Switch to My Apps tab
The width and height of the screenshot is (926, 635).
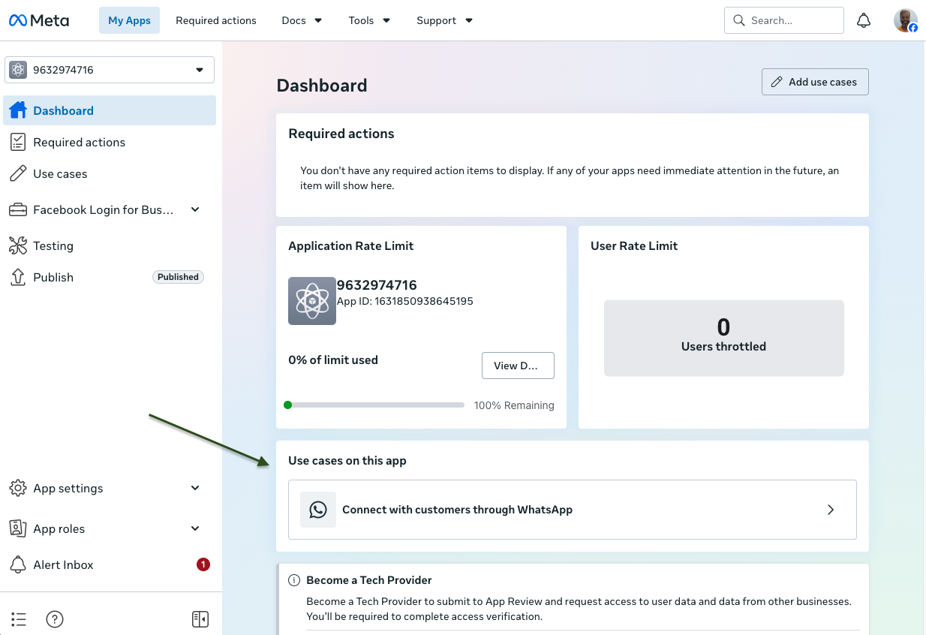click(x=129, y=20)
